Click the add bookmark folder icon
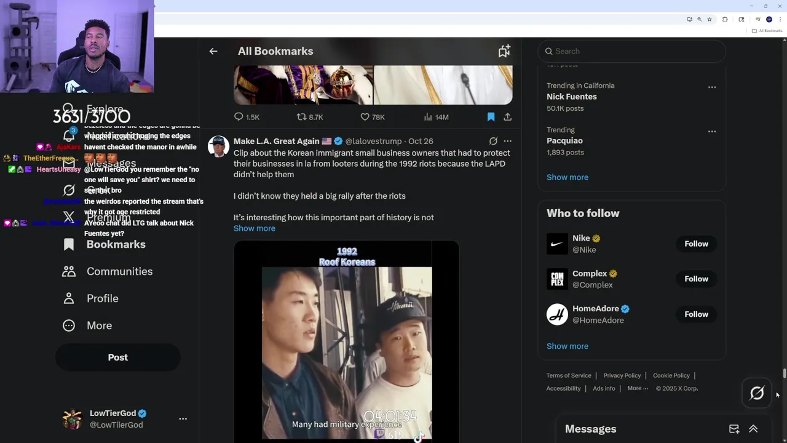This screenshot has width=787, height=443. click(x=504, y=51)
